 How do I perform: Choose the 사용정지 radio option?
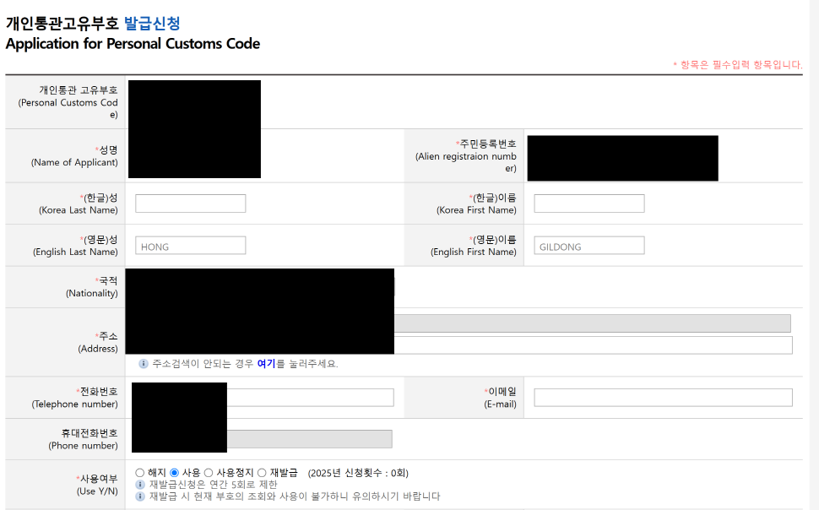point(209,473)
